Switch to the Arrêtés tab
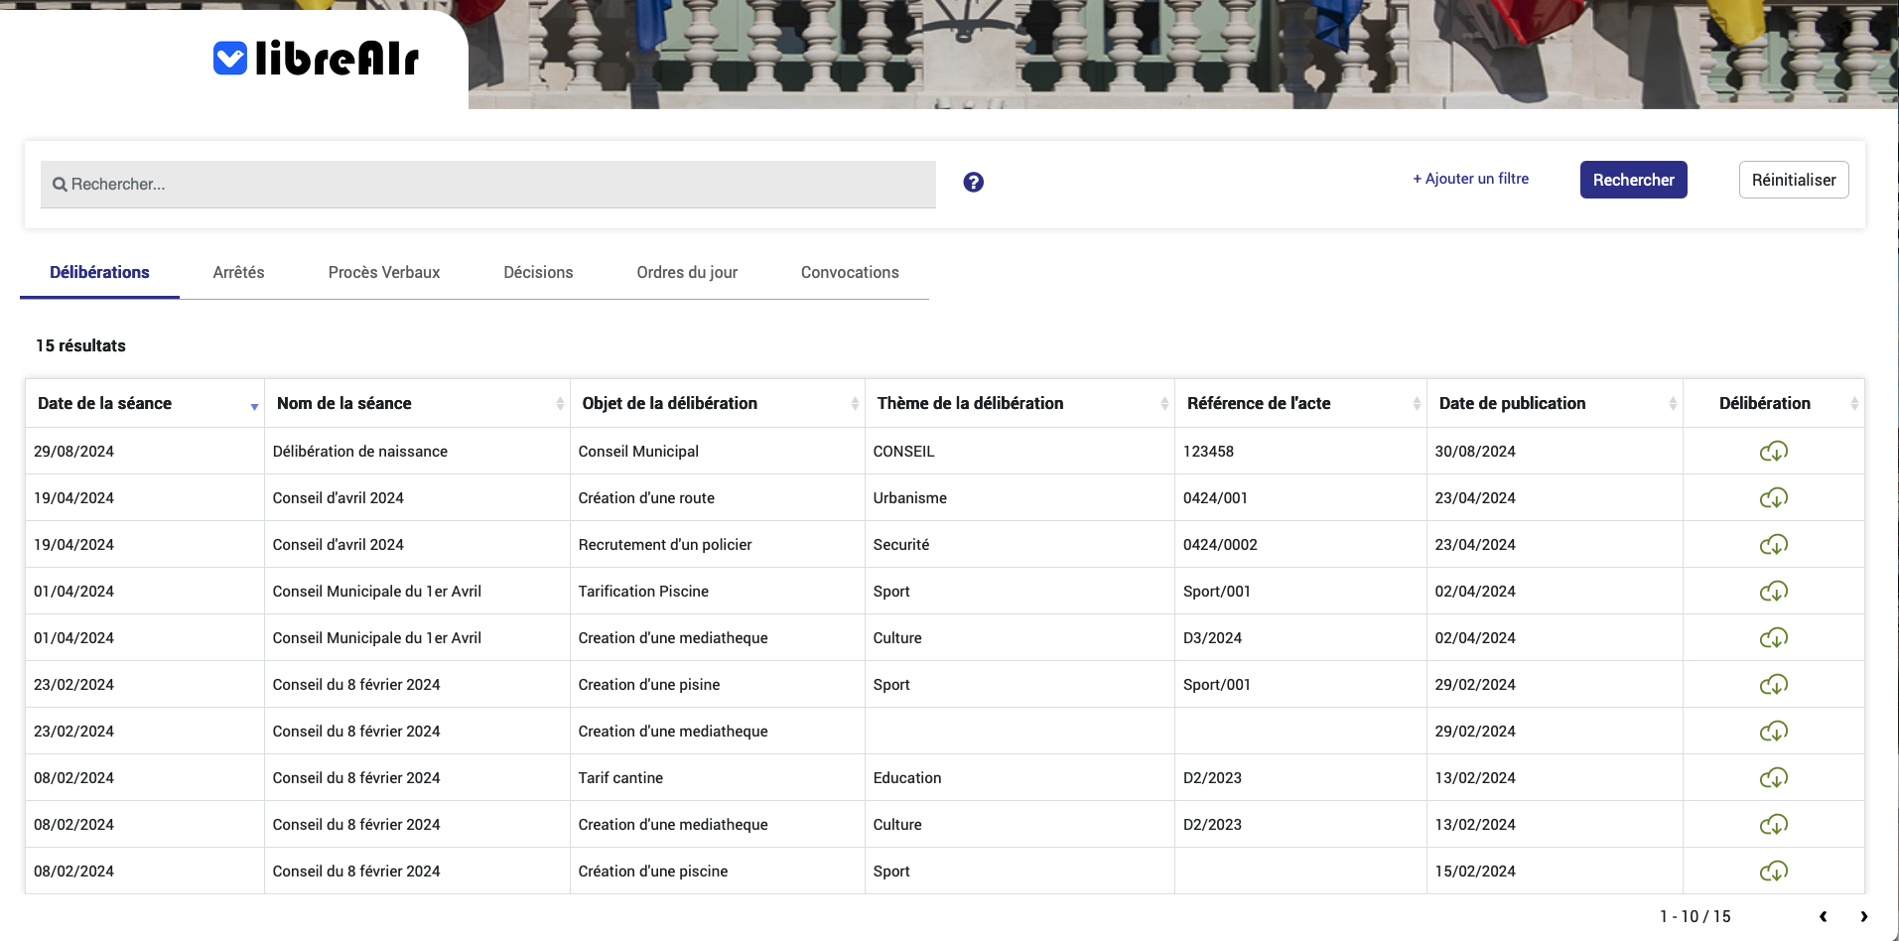Viewport: 1899px width, 941px height. click(x=238, y=272)
